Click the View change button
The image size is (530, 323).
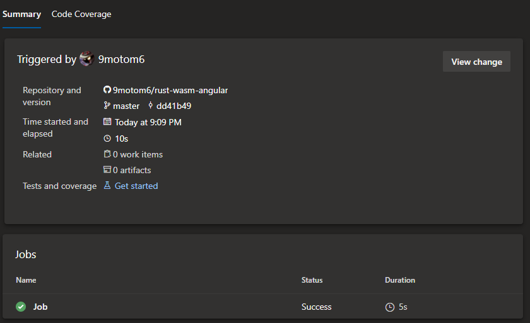point(476,62)
